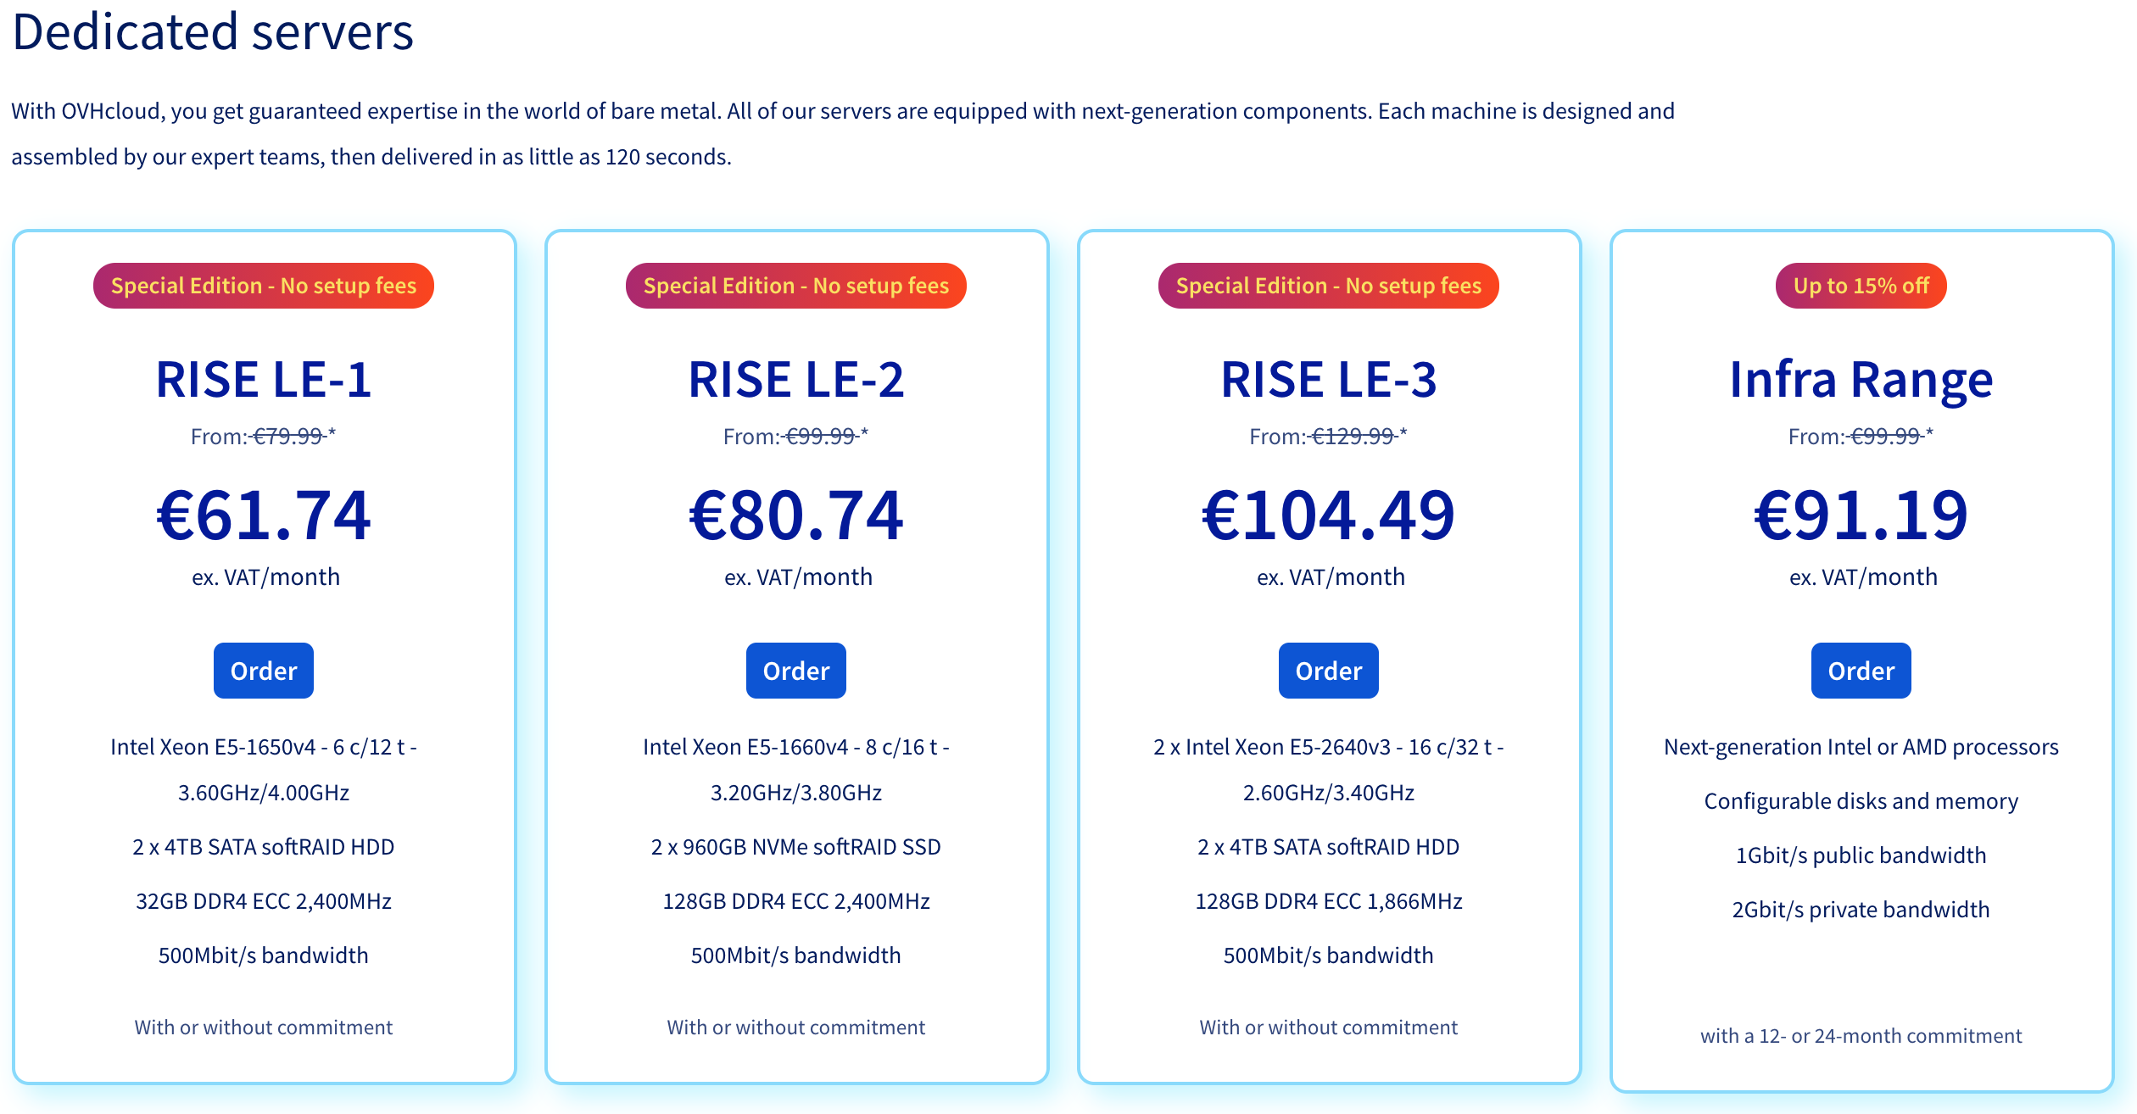The image size is (2137, 1114).
Task: Click the 12- or 24-month commitment note
Action: tap(1861, 1035)
